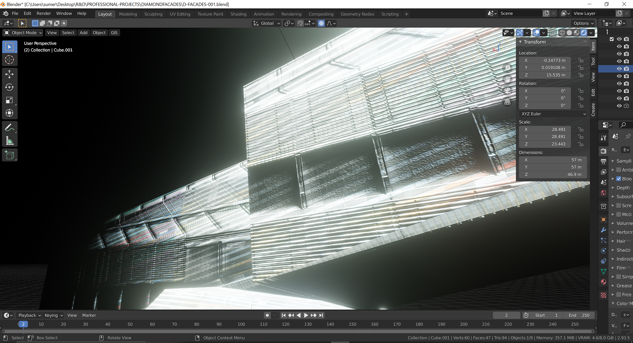Screen dimensions: 633x343
Task: Open the timeline Keying dropdown
Action: (x=53, y=315)
